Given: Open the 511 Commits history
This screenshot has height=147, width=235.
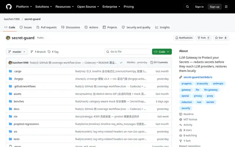Looking at the screenshot, I should pyautogui.click(x=159, y=62).
